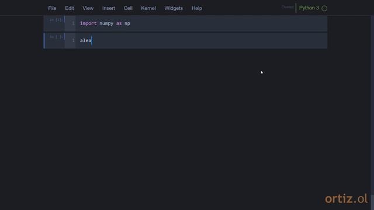
Task: Click the In [1] prompt of first cell
Action: tap(56, 20)
